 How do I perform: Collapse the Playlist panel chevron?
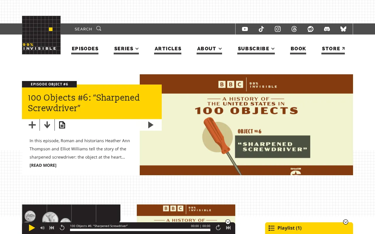(346, 222)
